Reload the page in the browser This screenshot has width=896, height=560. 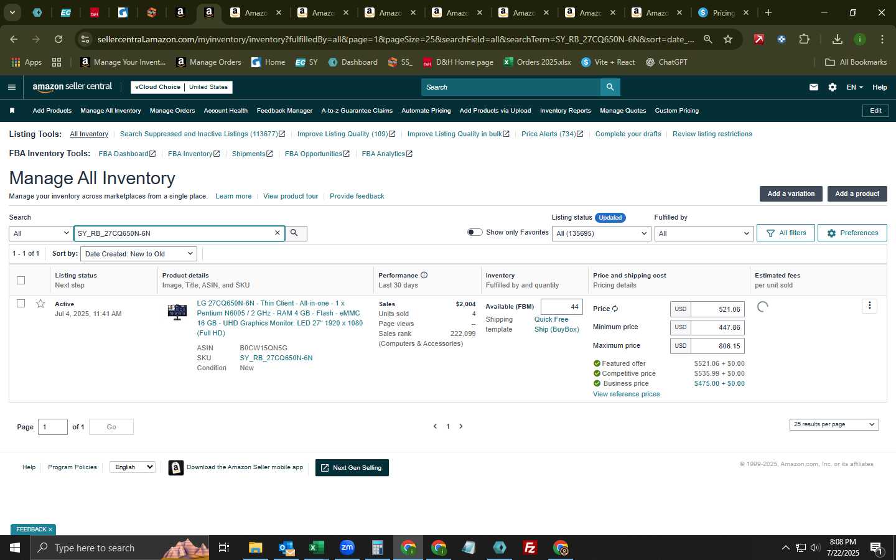(58, 39)
